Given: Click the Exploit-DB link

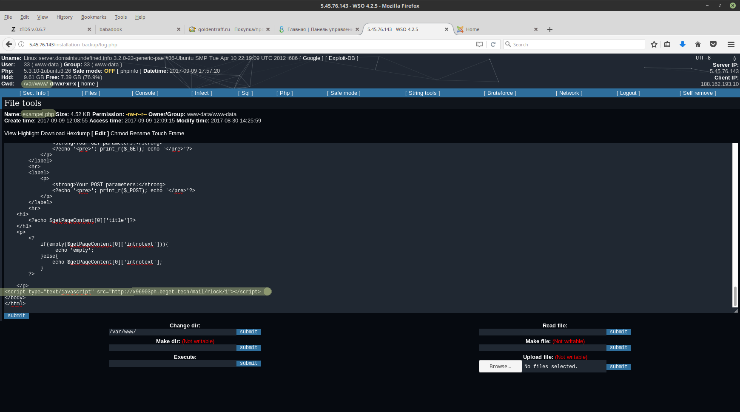Looking at the screenshot, I should coord(342,58).
